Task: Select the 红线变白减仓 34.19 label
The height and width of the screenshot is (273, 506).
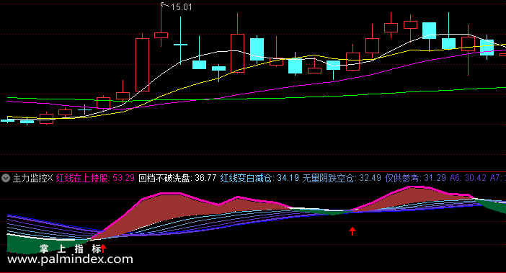Action: point(259,178)
